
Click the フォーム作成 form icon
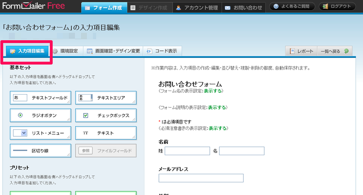coord(87,8)
